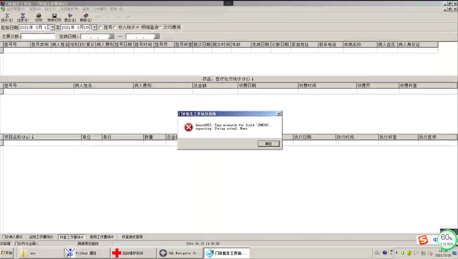Click into the 主要诊断 input field
This screenshot has height=259, width=458.
click(x=38, y=36)
